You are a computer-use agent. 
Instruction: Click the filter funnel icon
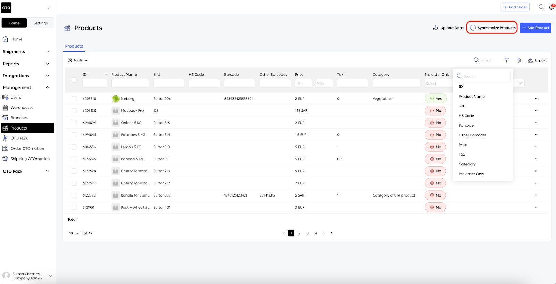(507, 60)
